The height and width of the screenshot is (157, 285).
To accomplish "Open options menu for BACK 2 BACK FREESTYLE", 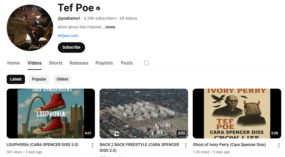I will (186, 145).
